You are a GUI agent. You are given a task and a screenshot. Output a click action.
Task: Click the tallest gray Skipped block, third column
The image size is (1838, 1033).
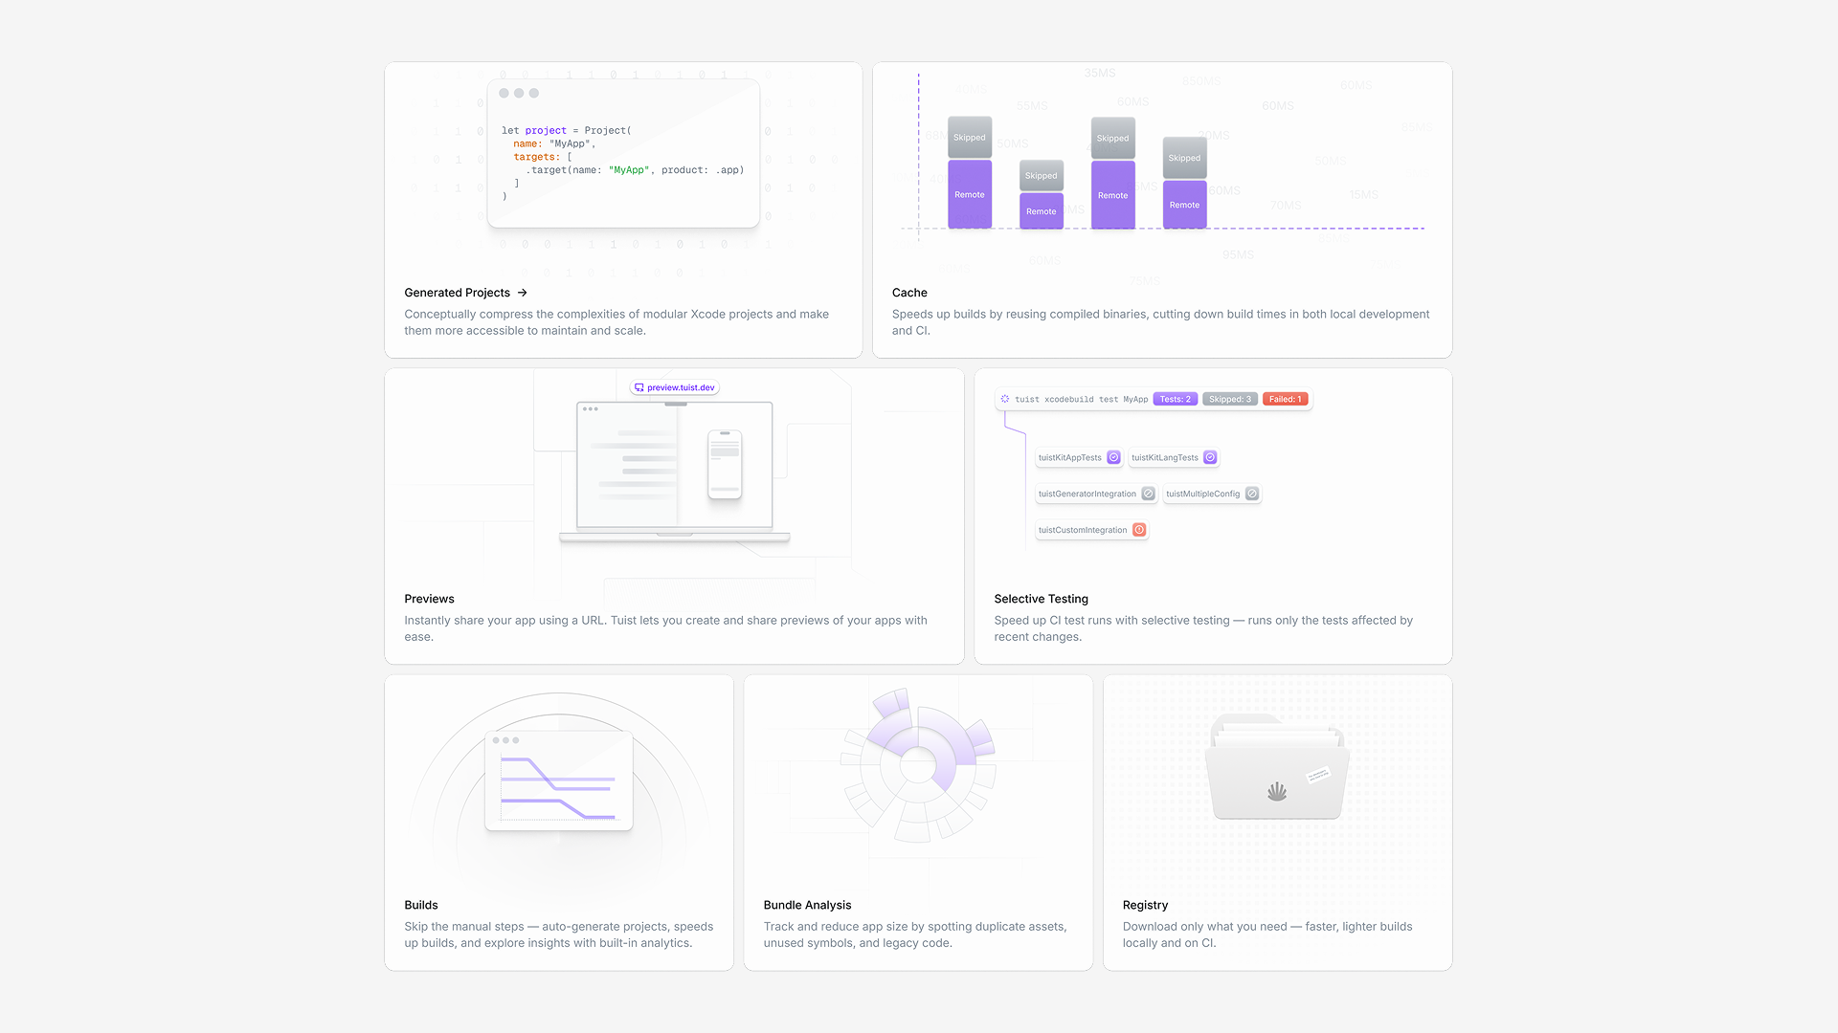tap(1112, 138)
